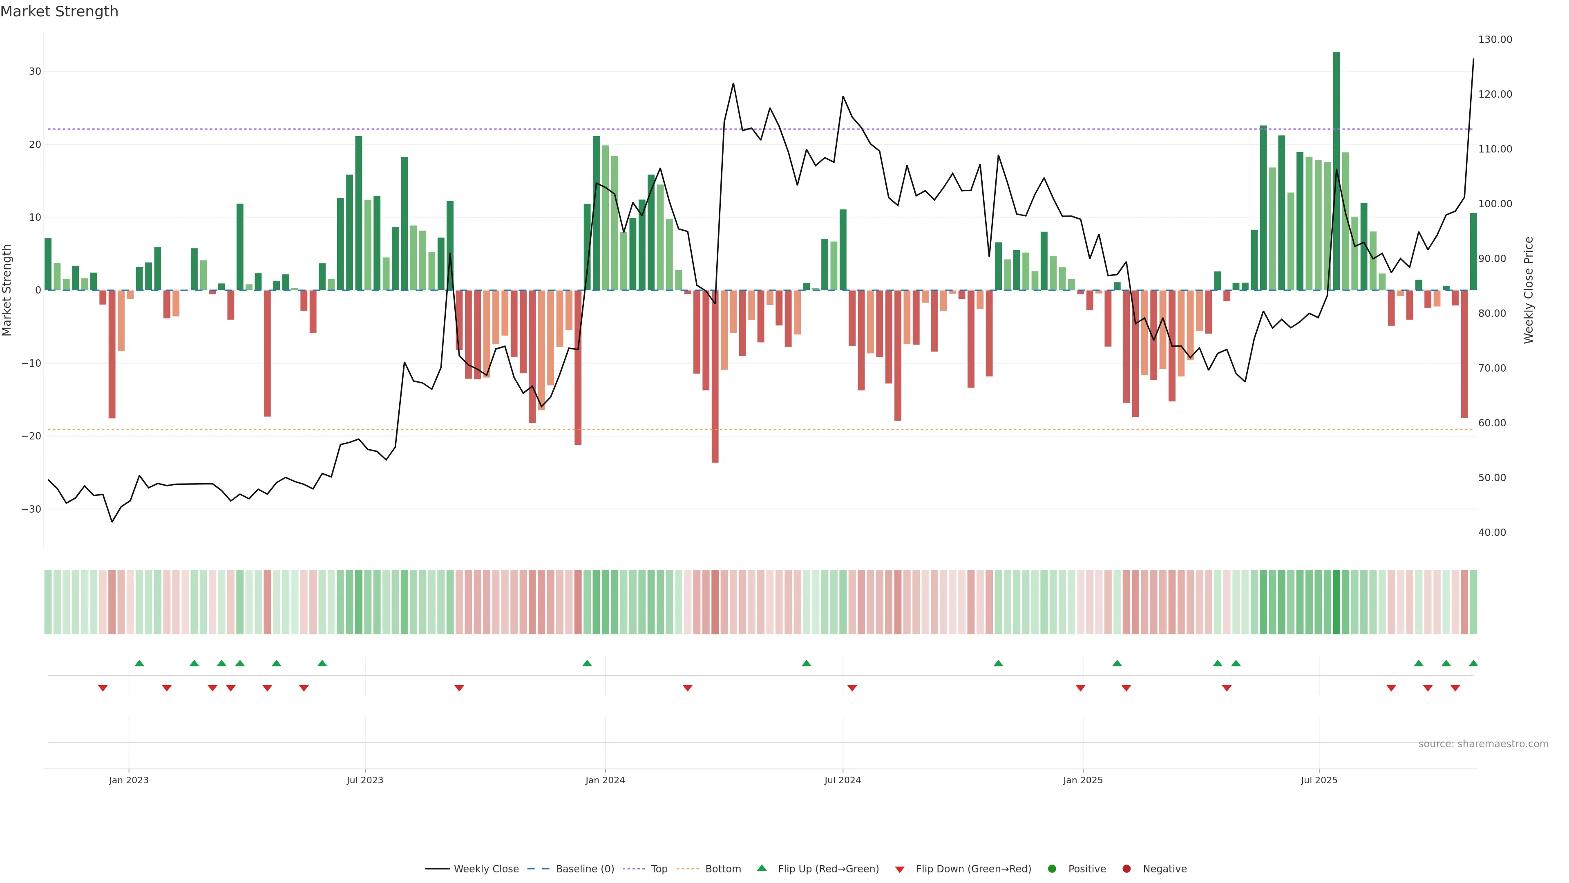The image size is (1569, 883).
Task: Hide the Flip Down (Green→Red) series label
Action: tap(973, 868)
